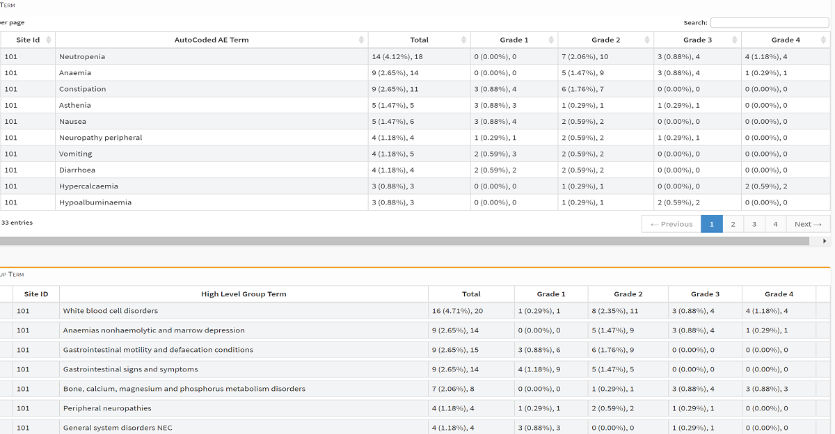Click the right scroll arrow of the scrollbar
Image resolution: width=835 pixels, height=434 pixels.
825,241
